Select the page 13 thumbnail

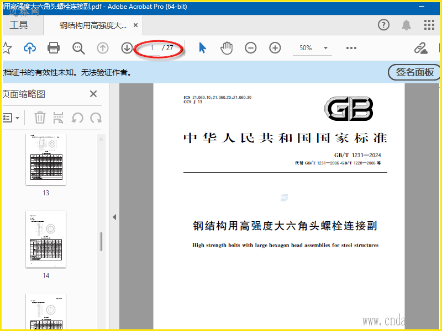tap(46, 159)
